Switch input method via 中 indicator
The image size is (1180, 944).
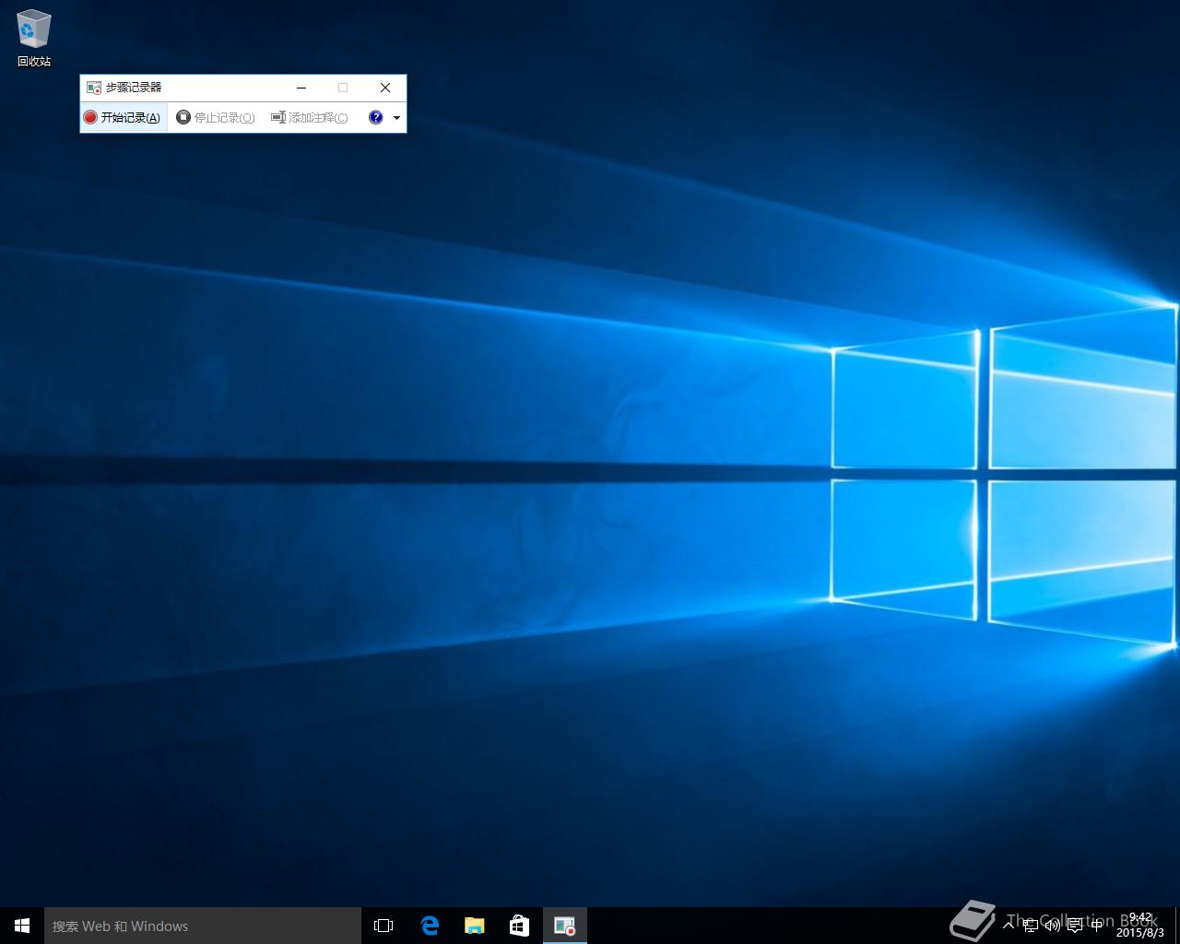tap(1096, 926)
